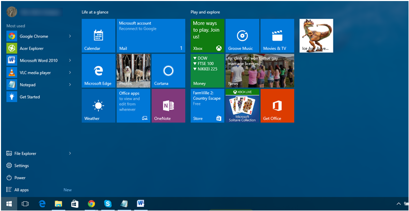This screenshot has width=409, height=211.
Task: Open Microsoft Word 2010 in Most used
Action: point(39,60)
